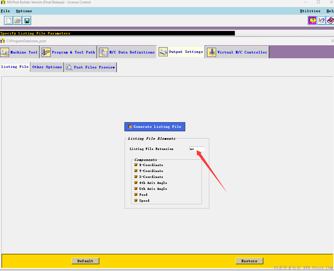Click the Open post file icon
Screen dimensions: 334x271
point(18,21)
